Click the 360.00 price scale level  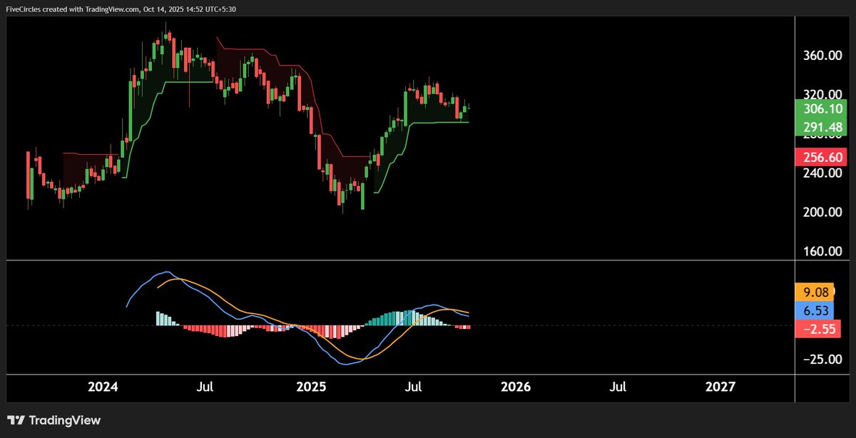click(822, 54)
